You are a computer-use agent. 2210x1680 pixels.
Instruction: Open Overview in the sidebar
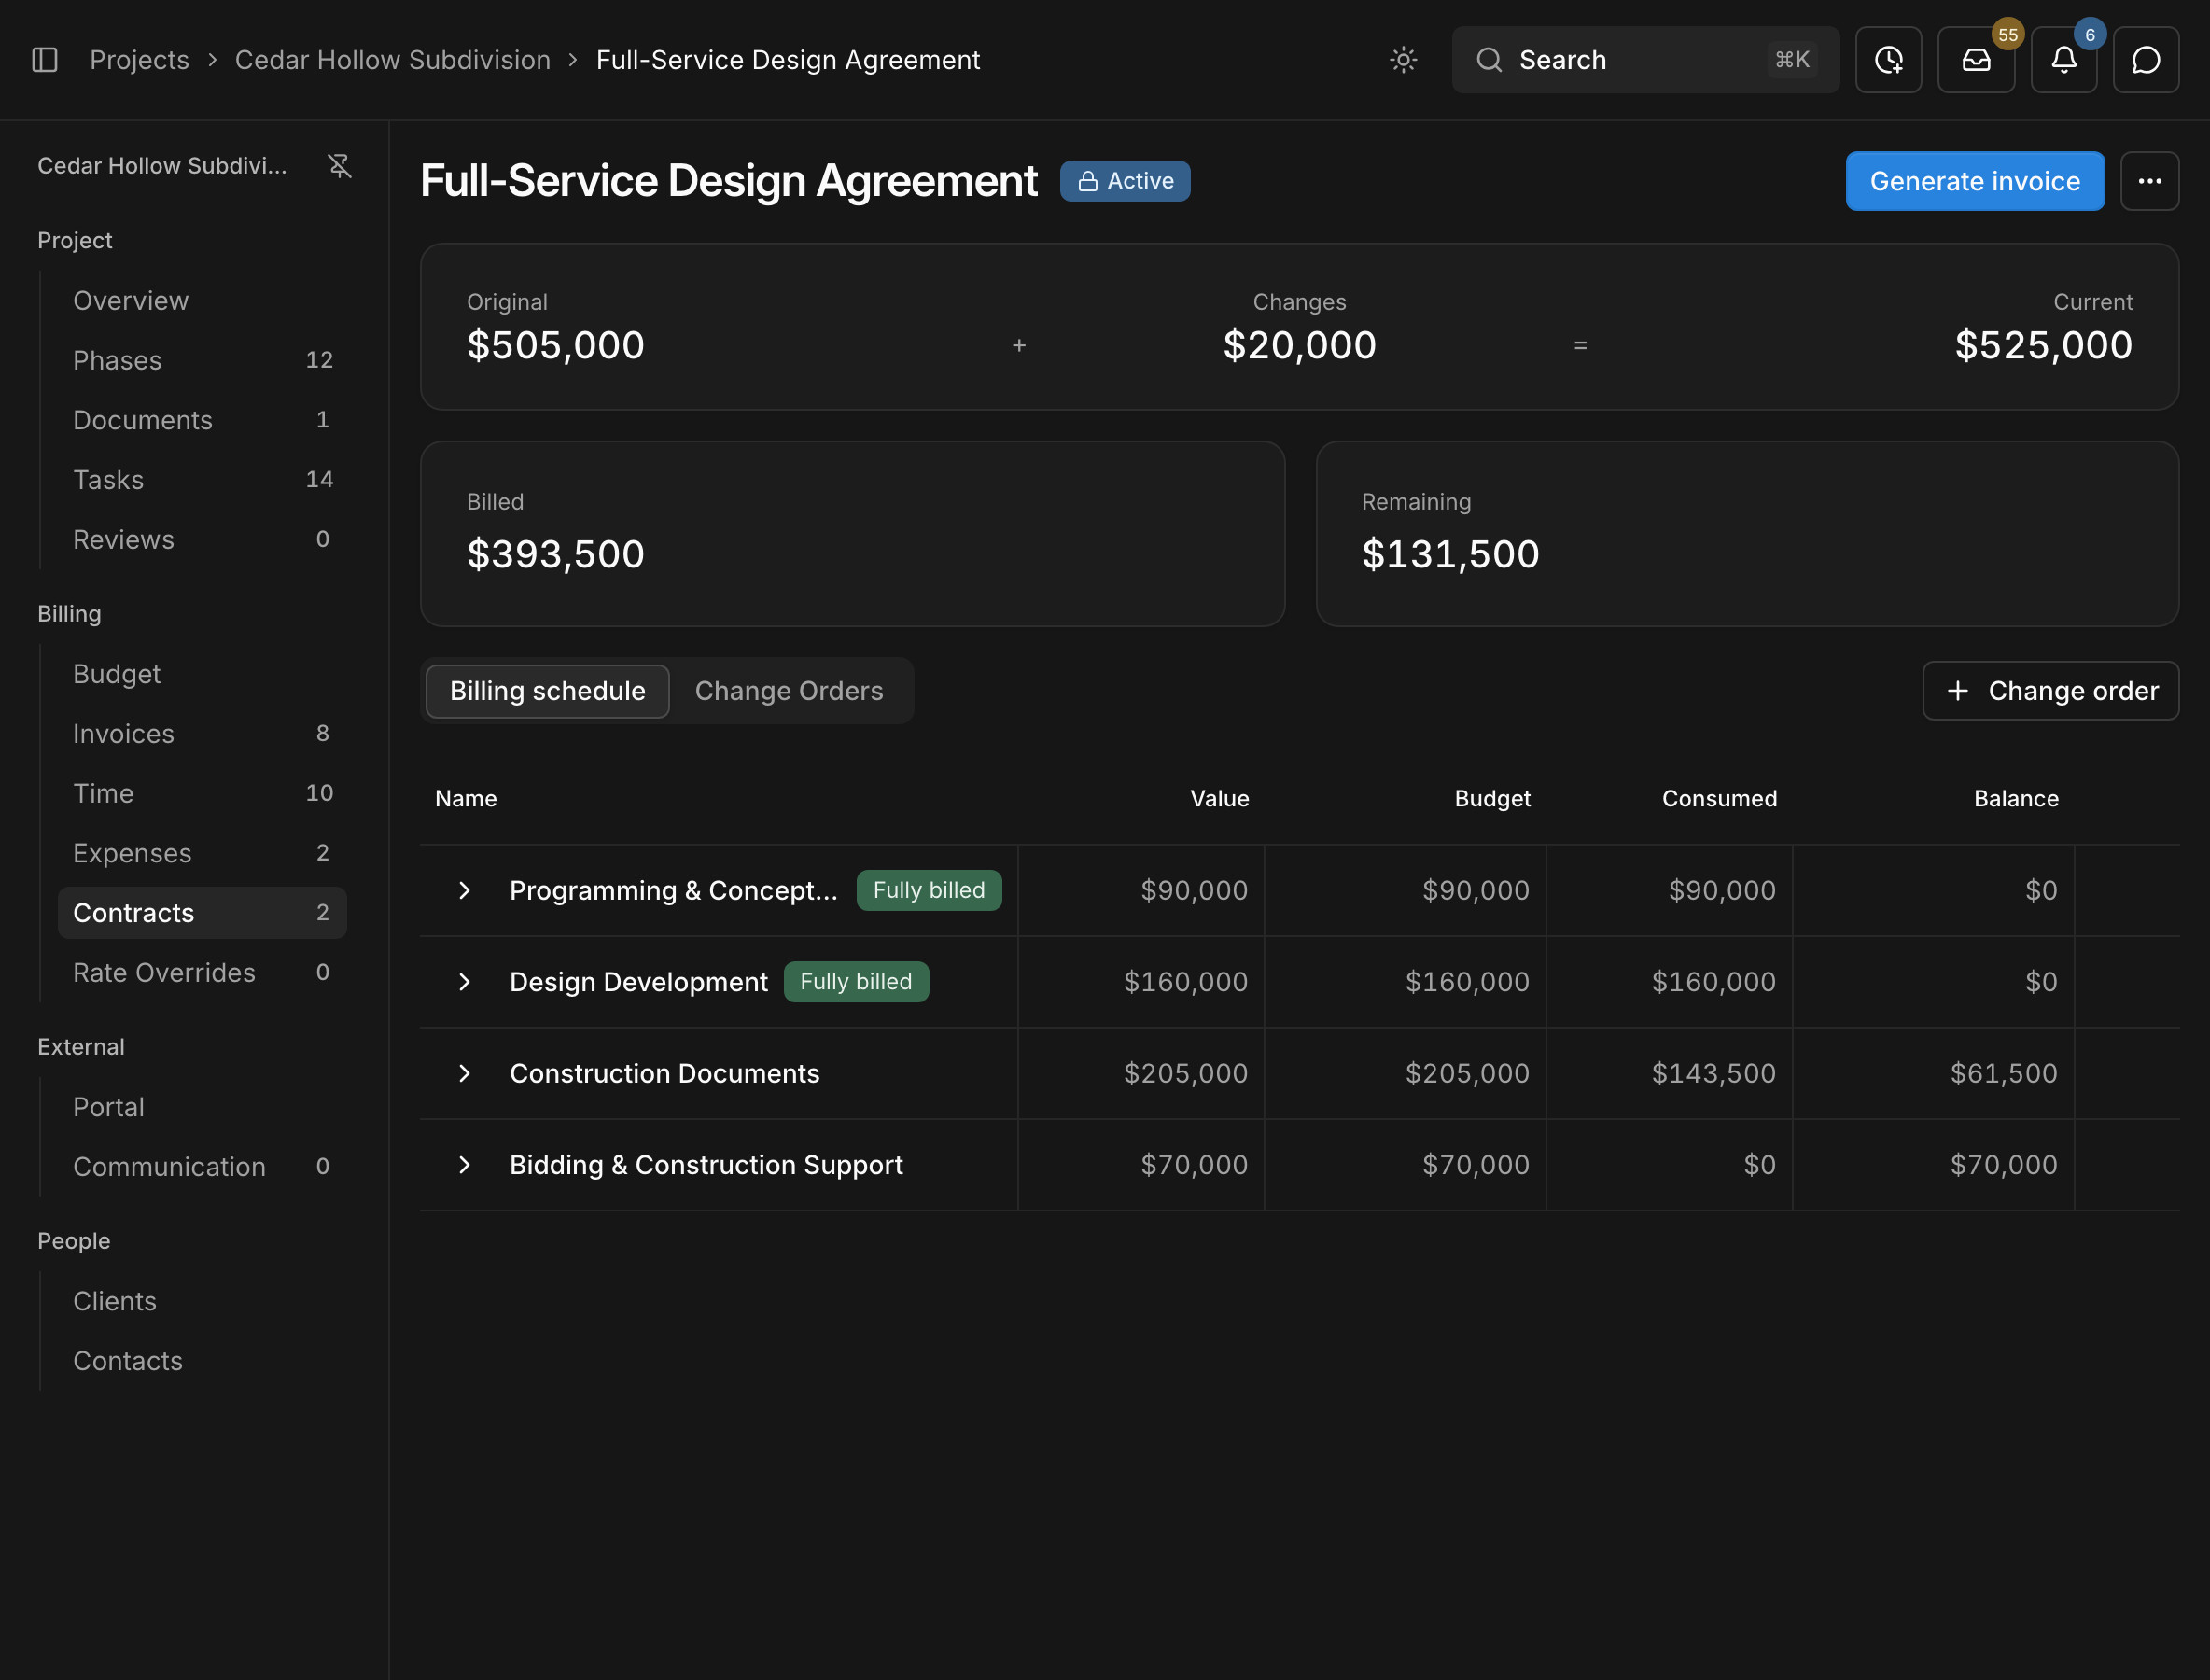tap(202, 301)
